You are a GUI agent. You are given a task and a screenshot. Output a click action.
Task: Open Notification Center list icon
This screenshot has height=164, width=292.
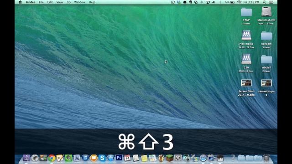point(271,2)
